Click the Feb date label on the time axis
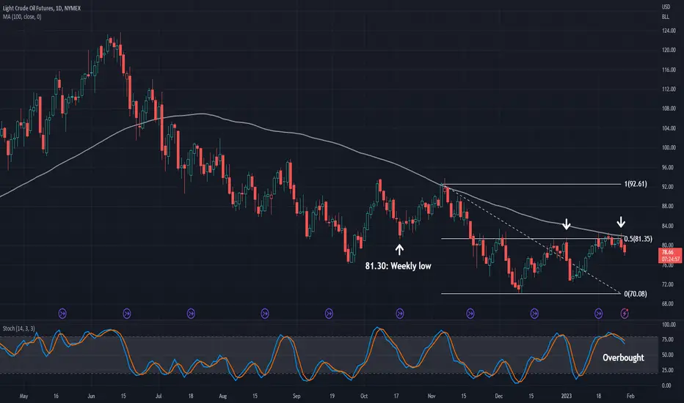The height and width of the screenshot is (403, 684). [x=630, y=396]
